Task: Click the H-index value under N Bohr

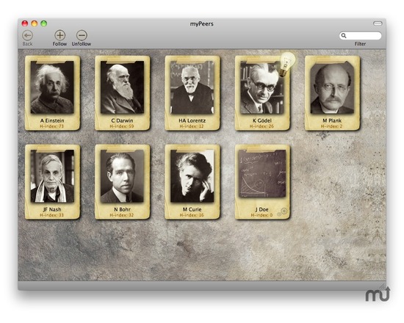Action: (x=122, y=215)
